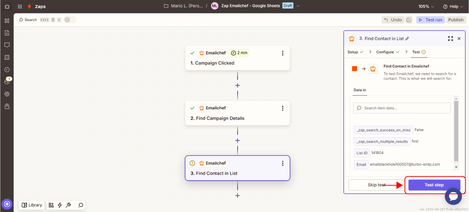Add step below Find Contact in List
The image size is (469, 212).
[x=238, y=196]
